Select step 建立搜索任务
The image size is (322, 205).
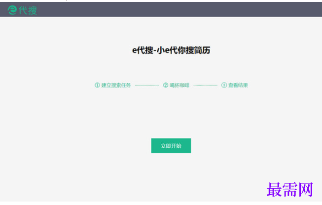point(113,85)
